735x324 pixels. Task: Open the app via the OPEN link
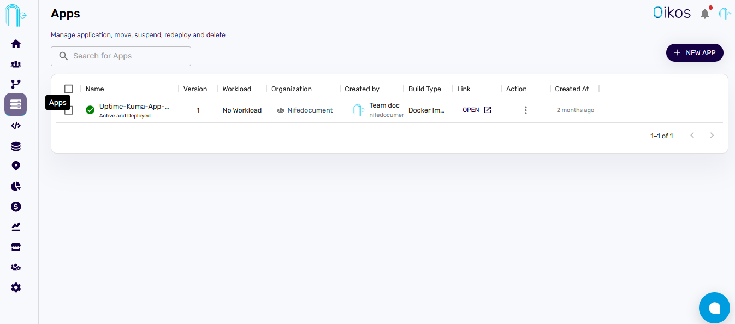point(476,109)
